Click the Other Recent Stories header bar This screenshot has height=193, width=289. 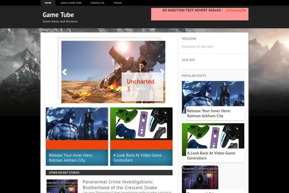tap(109, 173)
